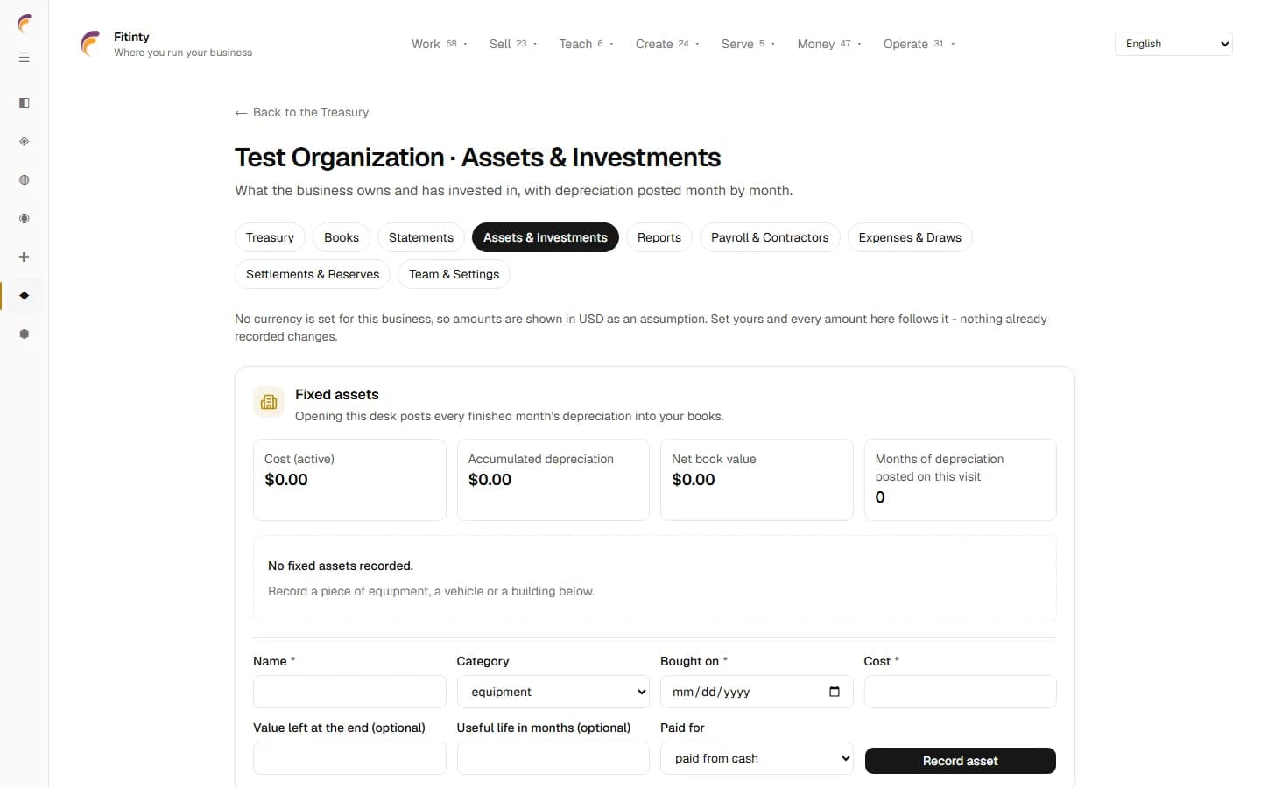Focus the asset Name field
The image size is (1261, 788).
(x=349, y=692)
